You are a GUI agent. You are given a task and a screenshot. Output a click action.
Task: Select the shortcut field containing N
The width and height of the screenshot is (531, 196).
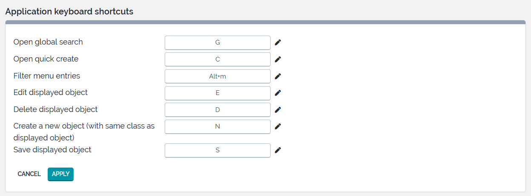click(217, 126)
